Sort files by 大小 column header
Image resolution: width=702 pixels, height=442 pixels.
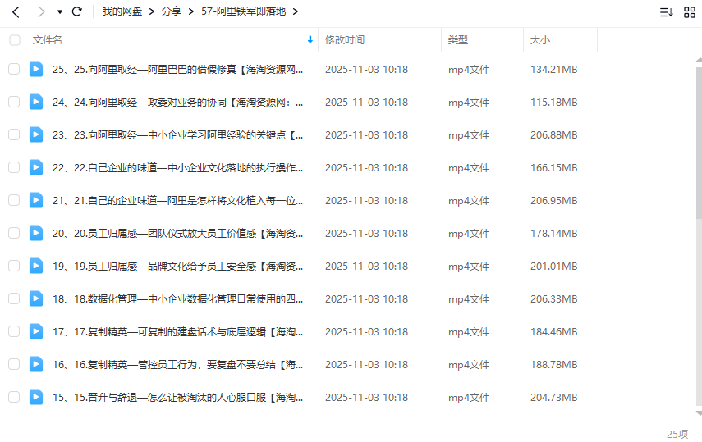(540, 40)
